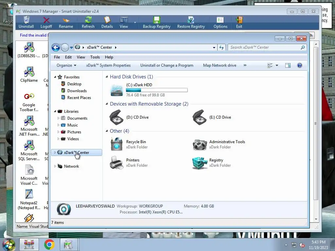Select ClipName entry in Smart Uninstaller list
This screenshot has width=335, height=251.
pos(29,75)
